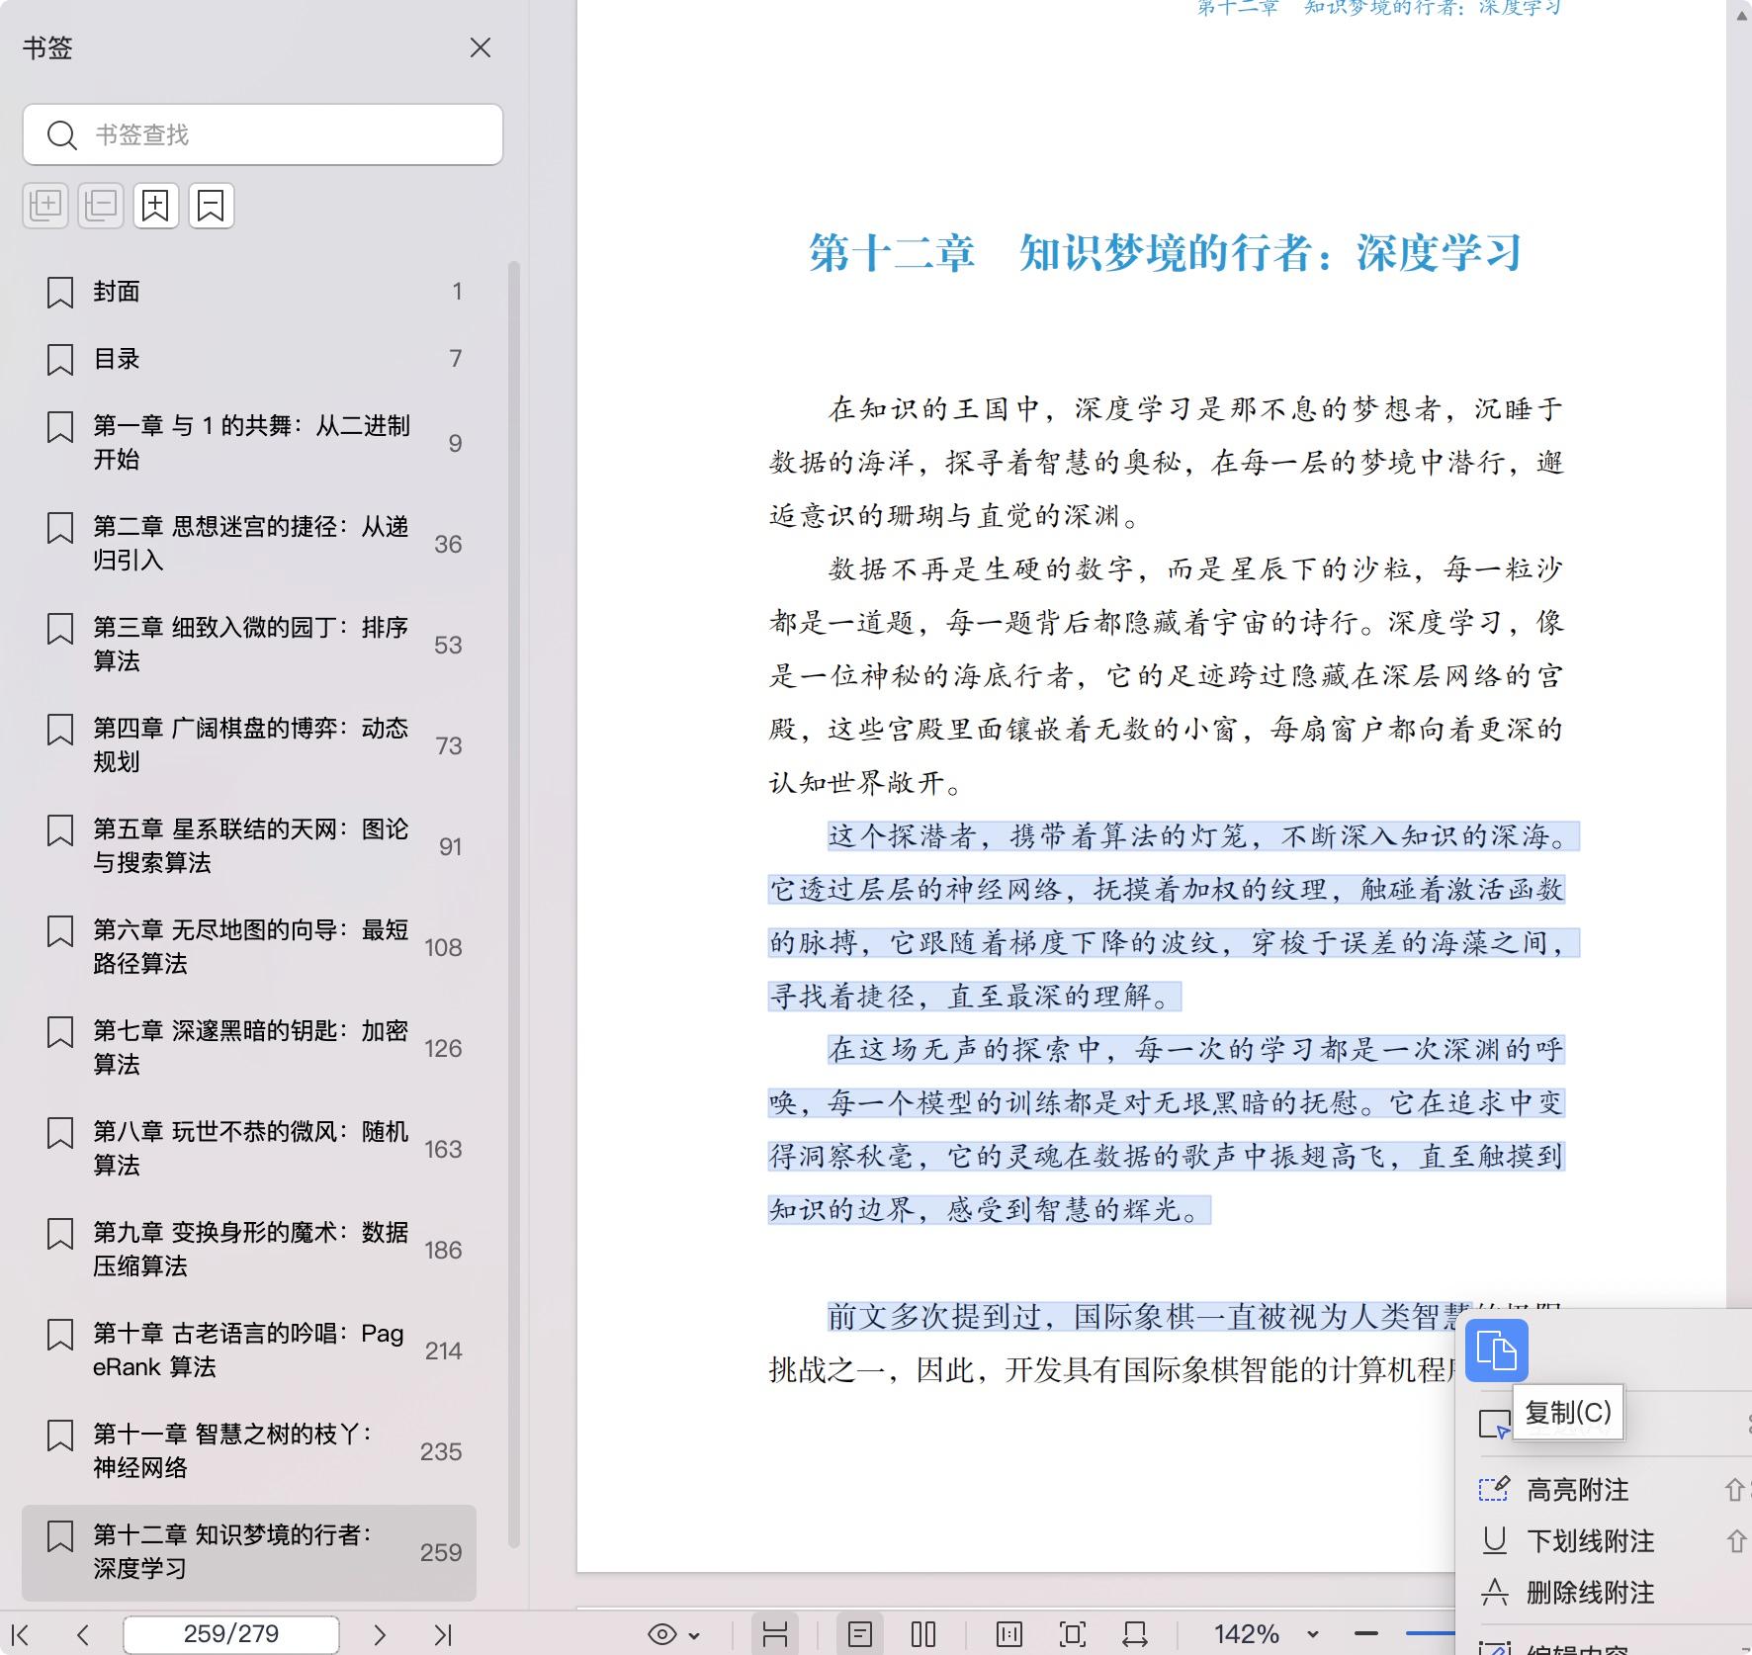Select 高亮附注 in the context menu
Screen dimensions: 1752x1655
click(1579, 1490)
